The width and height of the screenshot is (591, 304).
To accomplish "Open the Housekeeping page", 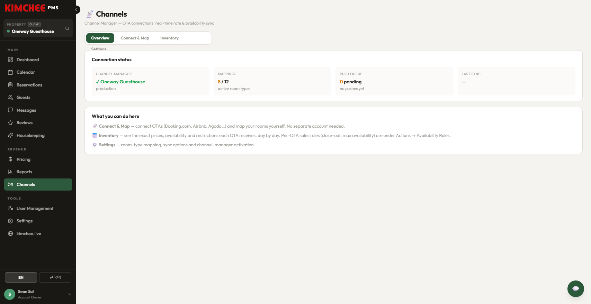I will pos(38,136).
